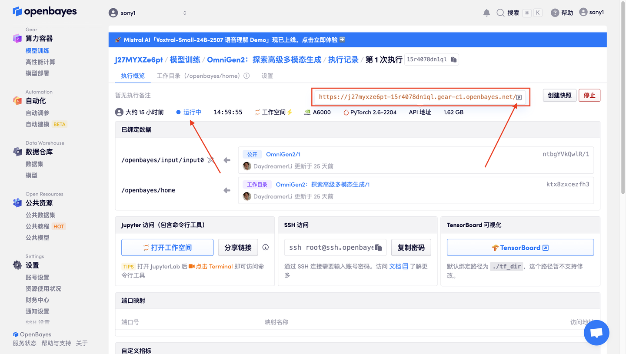Click the red 停止 button
Screen dimensions: 626x354
[x=589, y=95]
